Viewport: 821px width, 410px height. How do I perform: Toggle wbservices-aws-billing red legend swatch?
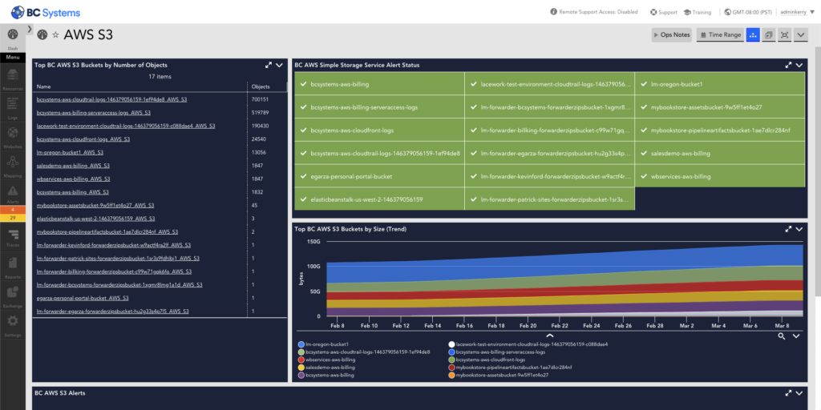[301, 360]
